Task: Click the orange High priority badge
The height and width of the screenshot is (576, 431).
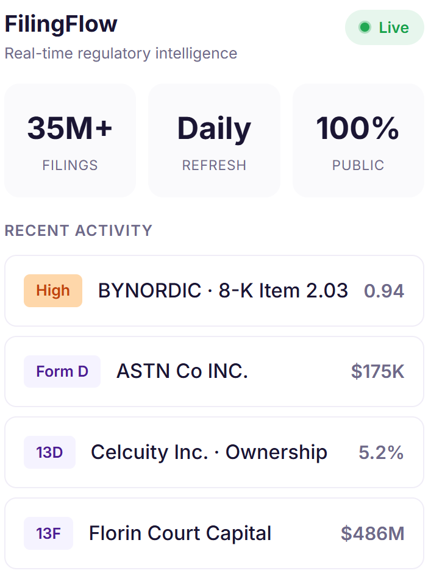Action: pos(53,291)
